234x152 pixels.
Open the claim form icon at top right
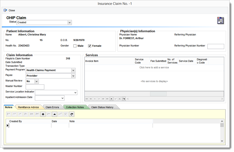point(221,20)
